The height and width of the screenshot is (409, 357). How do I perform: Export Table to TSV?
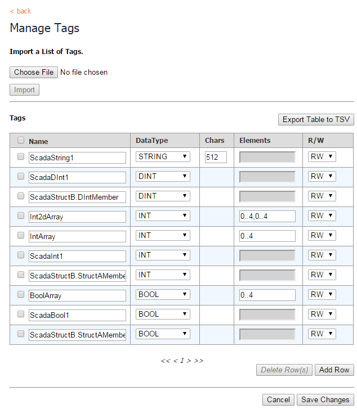click(x=316, y=119)
